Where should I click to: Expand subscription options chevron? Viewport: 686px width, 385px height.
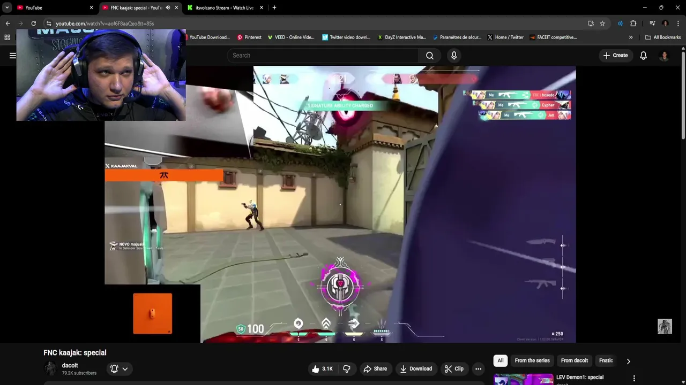125,369
